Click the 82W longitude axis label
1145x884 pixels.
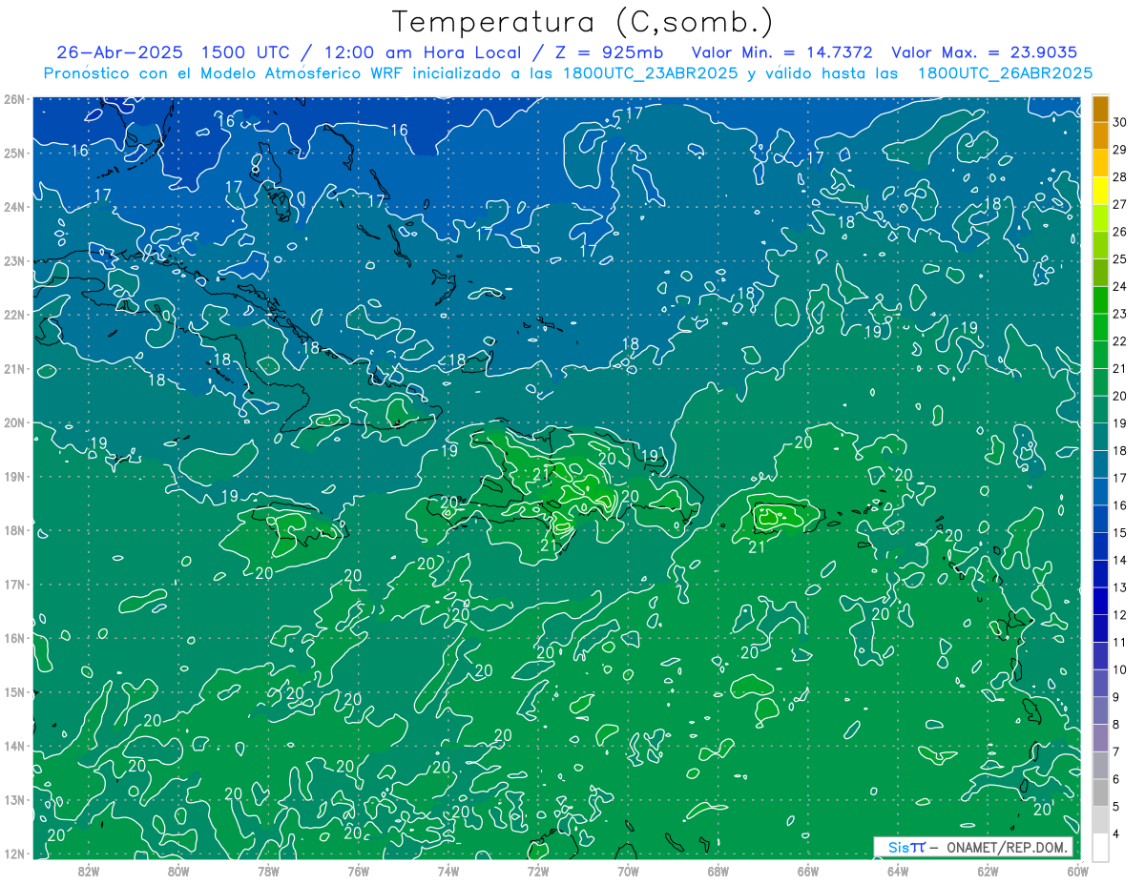click(x=89, y=871)
